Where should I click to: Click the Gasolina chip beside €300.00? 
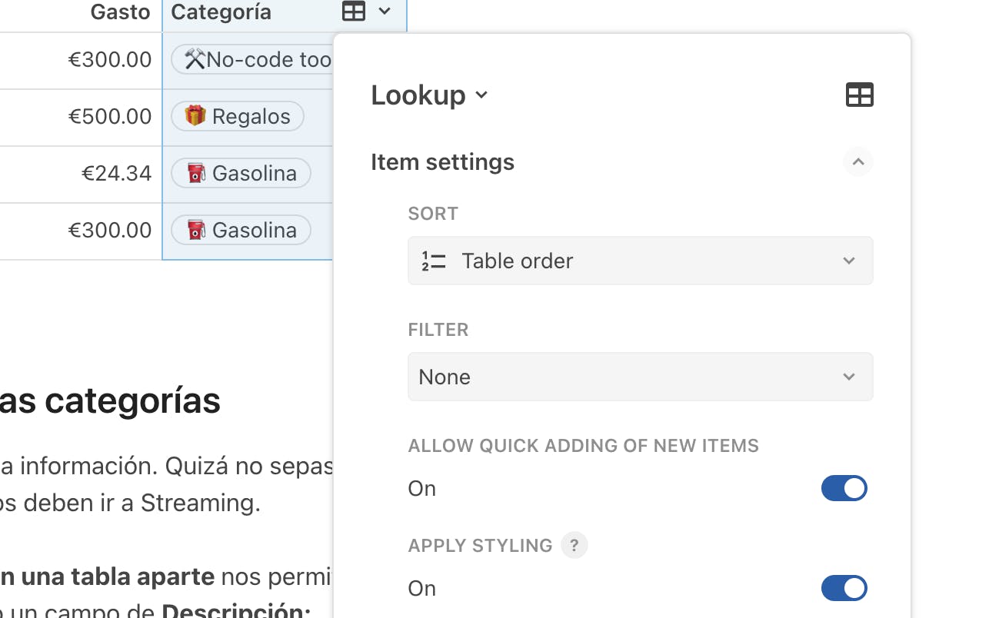pos(241,231)
